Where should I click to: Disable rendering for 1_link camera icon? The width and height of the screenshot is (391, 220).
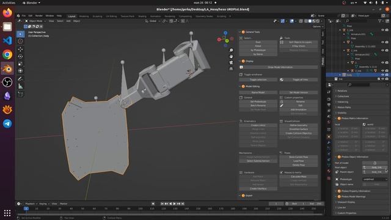click(x=387, y=30)
